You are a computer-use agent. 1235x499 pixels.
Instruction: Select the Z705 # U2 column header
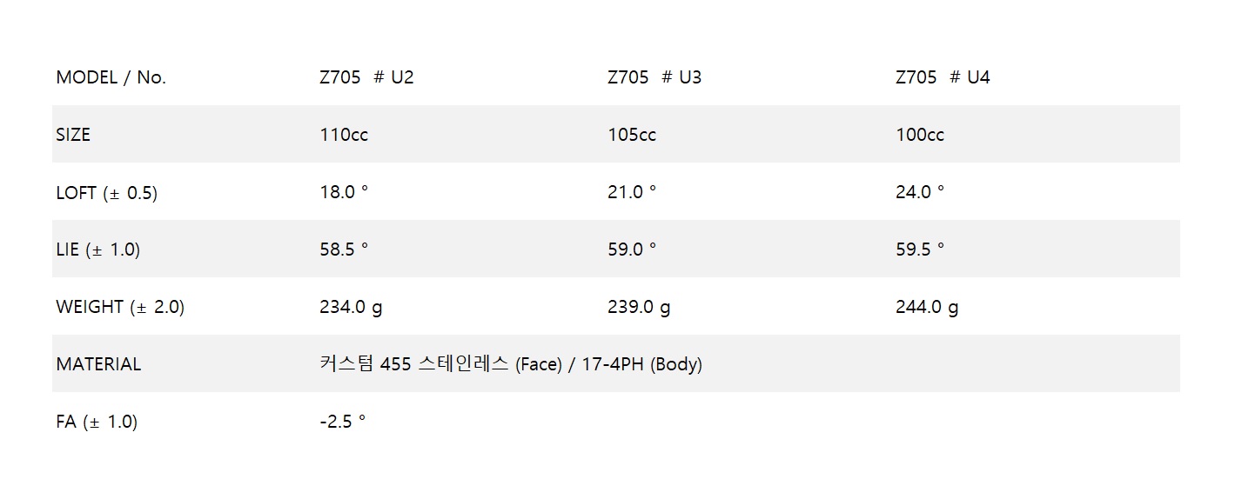pos(366,77)
